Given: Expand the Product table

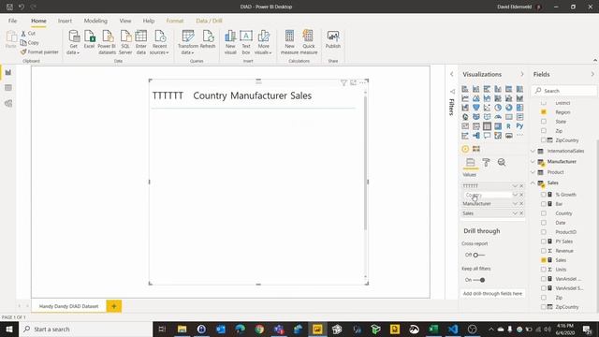Looking at the screenshot, I should pos(533,172).
